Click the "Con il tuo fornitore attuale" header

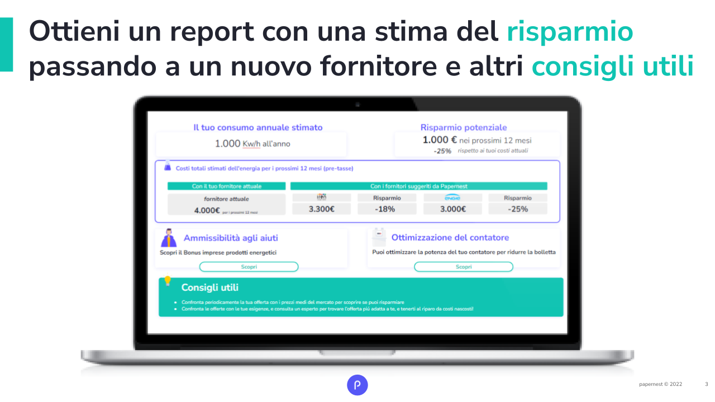click(x=227, y=186)
